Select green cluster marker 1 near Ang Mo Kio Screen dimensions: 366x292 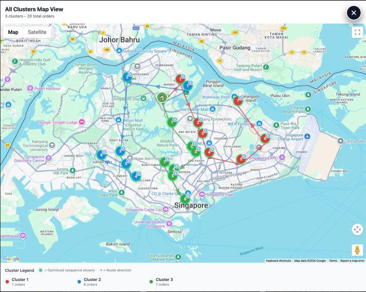[x=172, y=122]
